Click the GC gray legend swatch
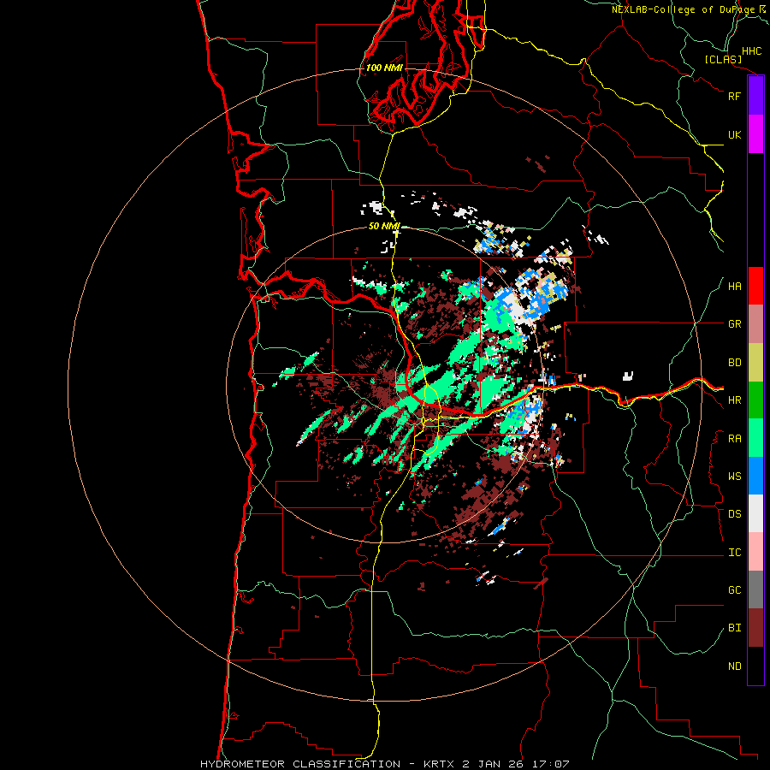This screenshot has height=770, width=770. (755, 589)
